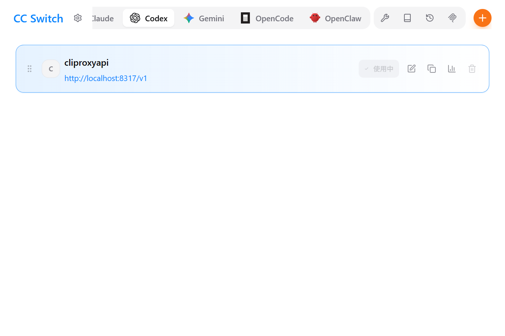This screenshot has height=336, width=505.
Task: Click the 使用中 status button
Action: pyautogui.click(x=379, y=69)
